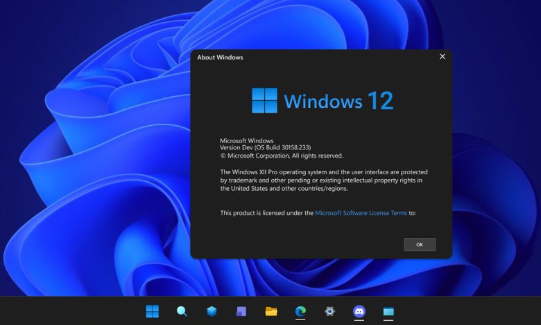
Task: Open the blue window app on taskbar
Action: (x=388, y=311)
